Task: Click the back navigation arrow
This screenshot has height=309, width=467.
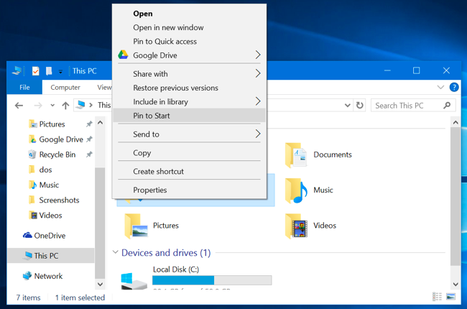Action: point(19,105)
